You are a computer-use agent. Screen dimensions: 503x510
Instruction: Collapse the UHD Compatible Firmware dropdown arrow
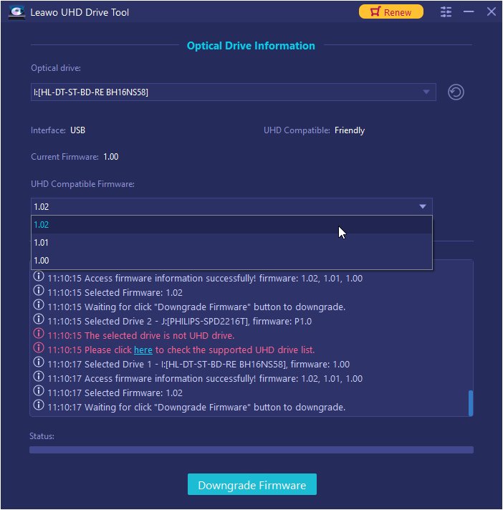pyautogui.click(x=422, y=206)
